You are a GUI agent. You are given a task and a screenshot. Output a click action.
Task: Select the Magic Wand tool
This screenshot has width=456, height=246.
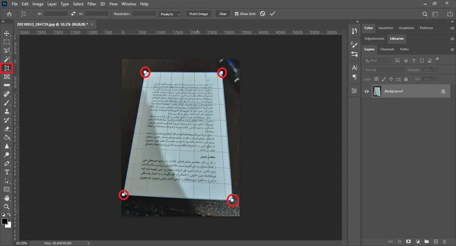7,60
